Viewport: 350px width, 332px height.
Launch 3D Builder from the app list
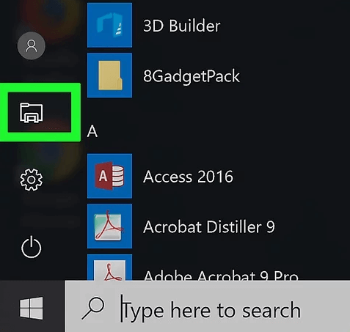181,26
